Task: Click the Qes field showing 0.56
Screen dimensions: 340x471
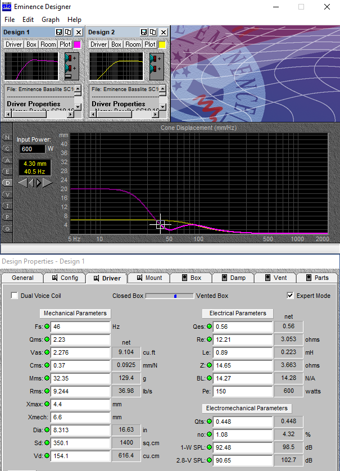Action: tap(243, 327)
